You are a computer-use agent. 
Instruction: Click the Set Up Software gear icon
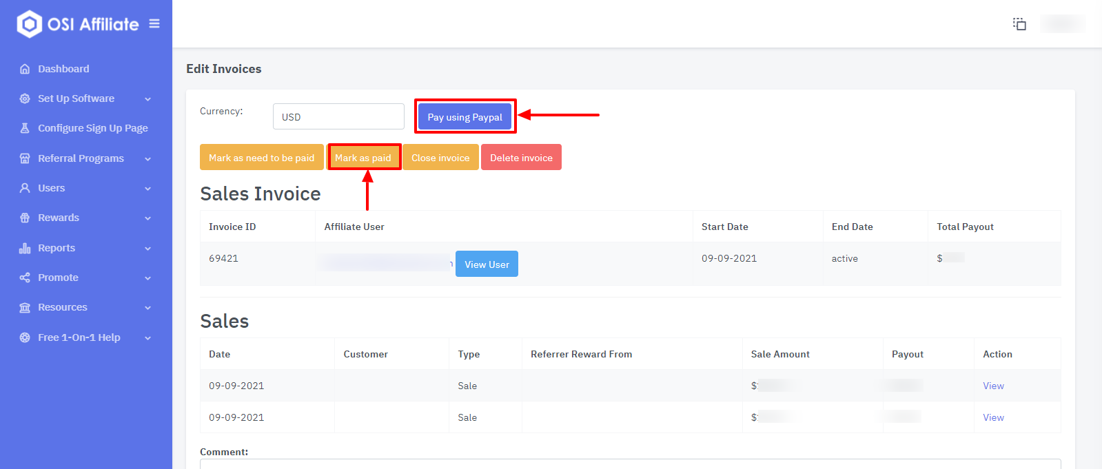coord(25,98)
